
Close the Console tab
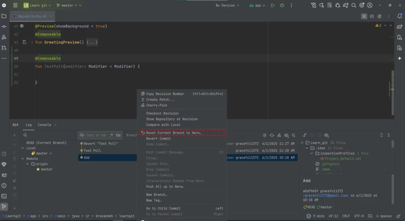(55, 125)
